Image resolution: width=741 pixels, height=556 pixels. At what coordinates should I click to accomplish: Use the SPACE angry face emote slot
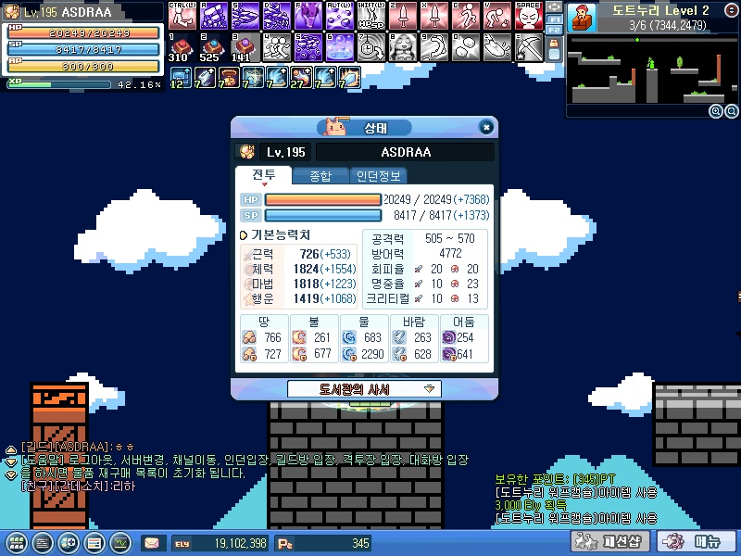[x=528, y=16]
